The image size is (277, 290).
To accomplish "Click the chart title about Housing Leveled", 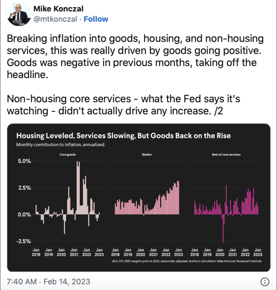I will click(123, 136).
